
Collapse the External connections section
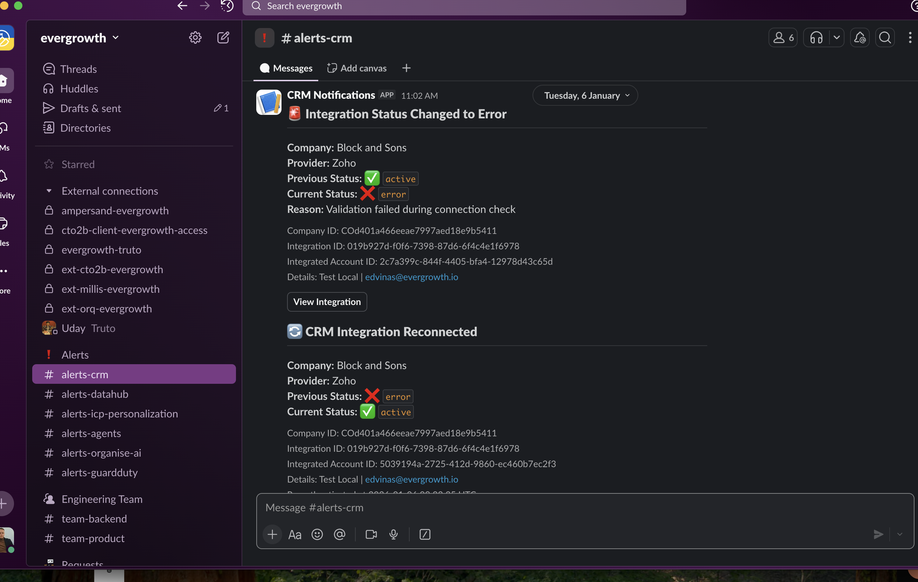[x=49, y=191]
